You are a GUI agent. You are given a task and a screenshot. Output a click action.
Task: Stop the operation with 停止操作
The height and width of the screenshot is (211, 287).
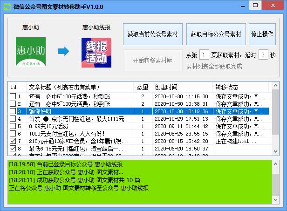coord(262,34)
